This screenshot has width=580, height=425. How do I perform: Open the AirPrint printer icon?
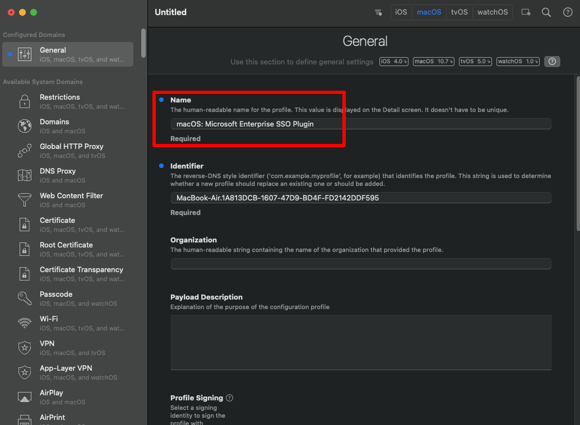pyautogui.click(x=25, y=420)
